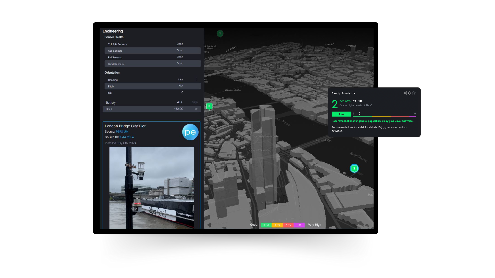
Task: Select the Pitch orientation row
Action: click(x=153, y=86)
